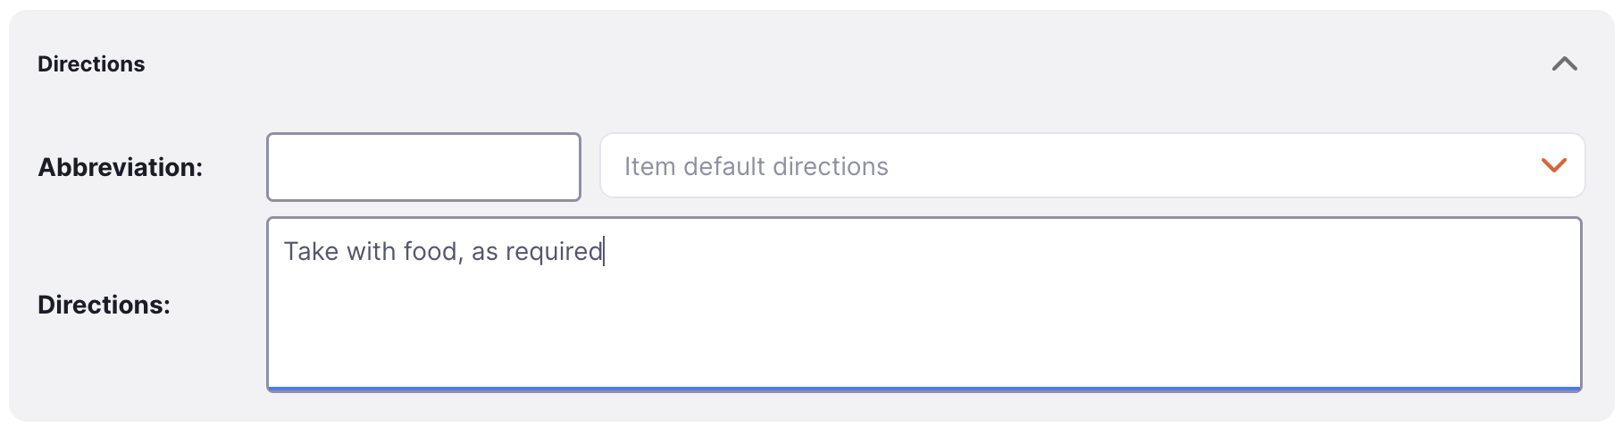The width and height of the screenshot is (1622, 427).
Task: Click the word 'Take' in directions text
Action: point(311,252)
